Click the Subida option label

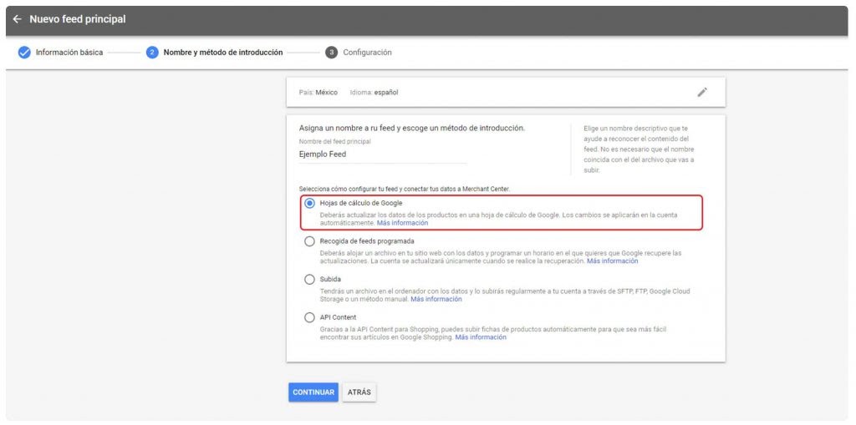point(330,280)
